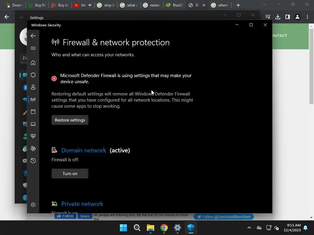The width and height of the screenshot is (314, 235).
Task: Open Settings from taskbar
Action: (x=178, y=228)
